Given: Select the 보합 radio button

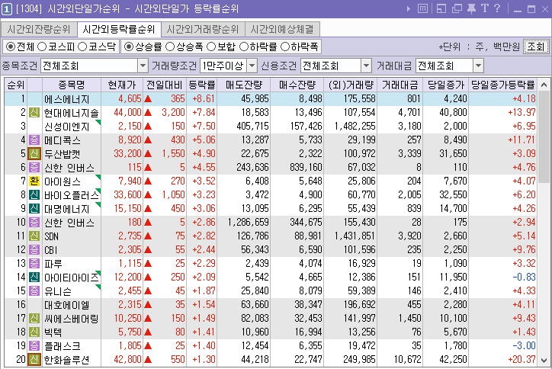Looking at the screenshot, I should [x=211, y=47].
